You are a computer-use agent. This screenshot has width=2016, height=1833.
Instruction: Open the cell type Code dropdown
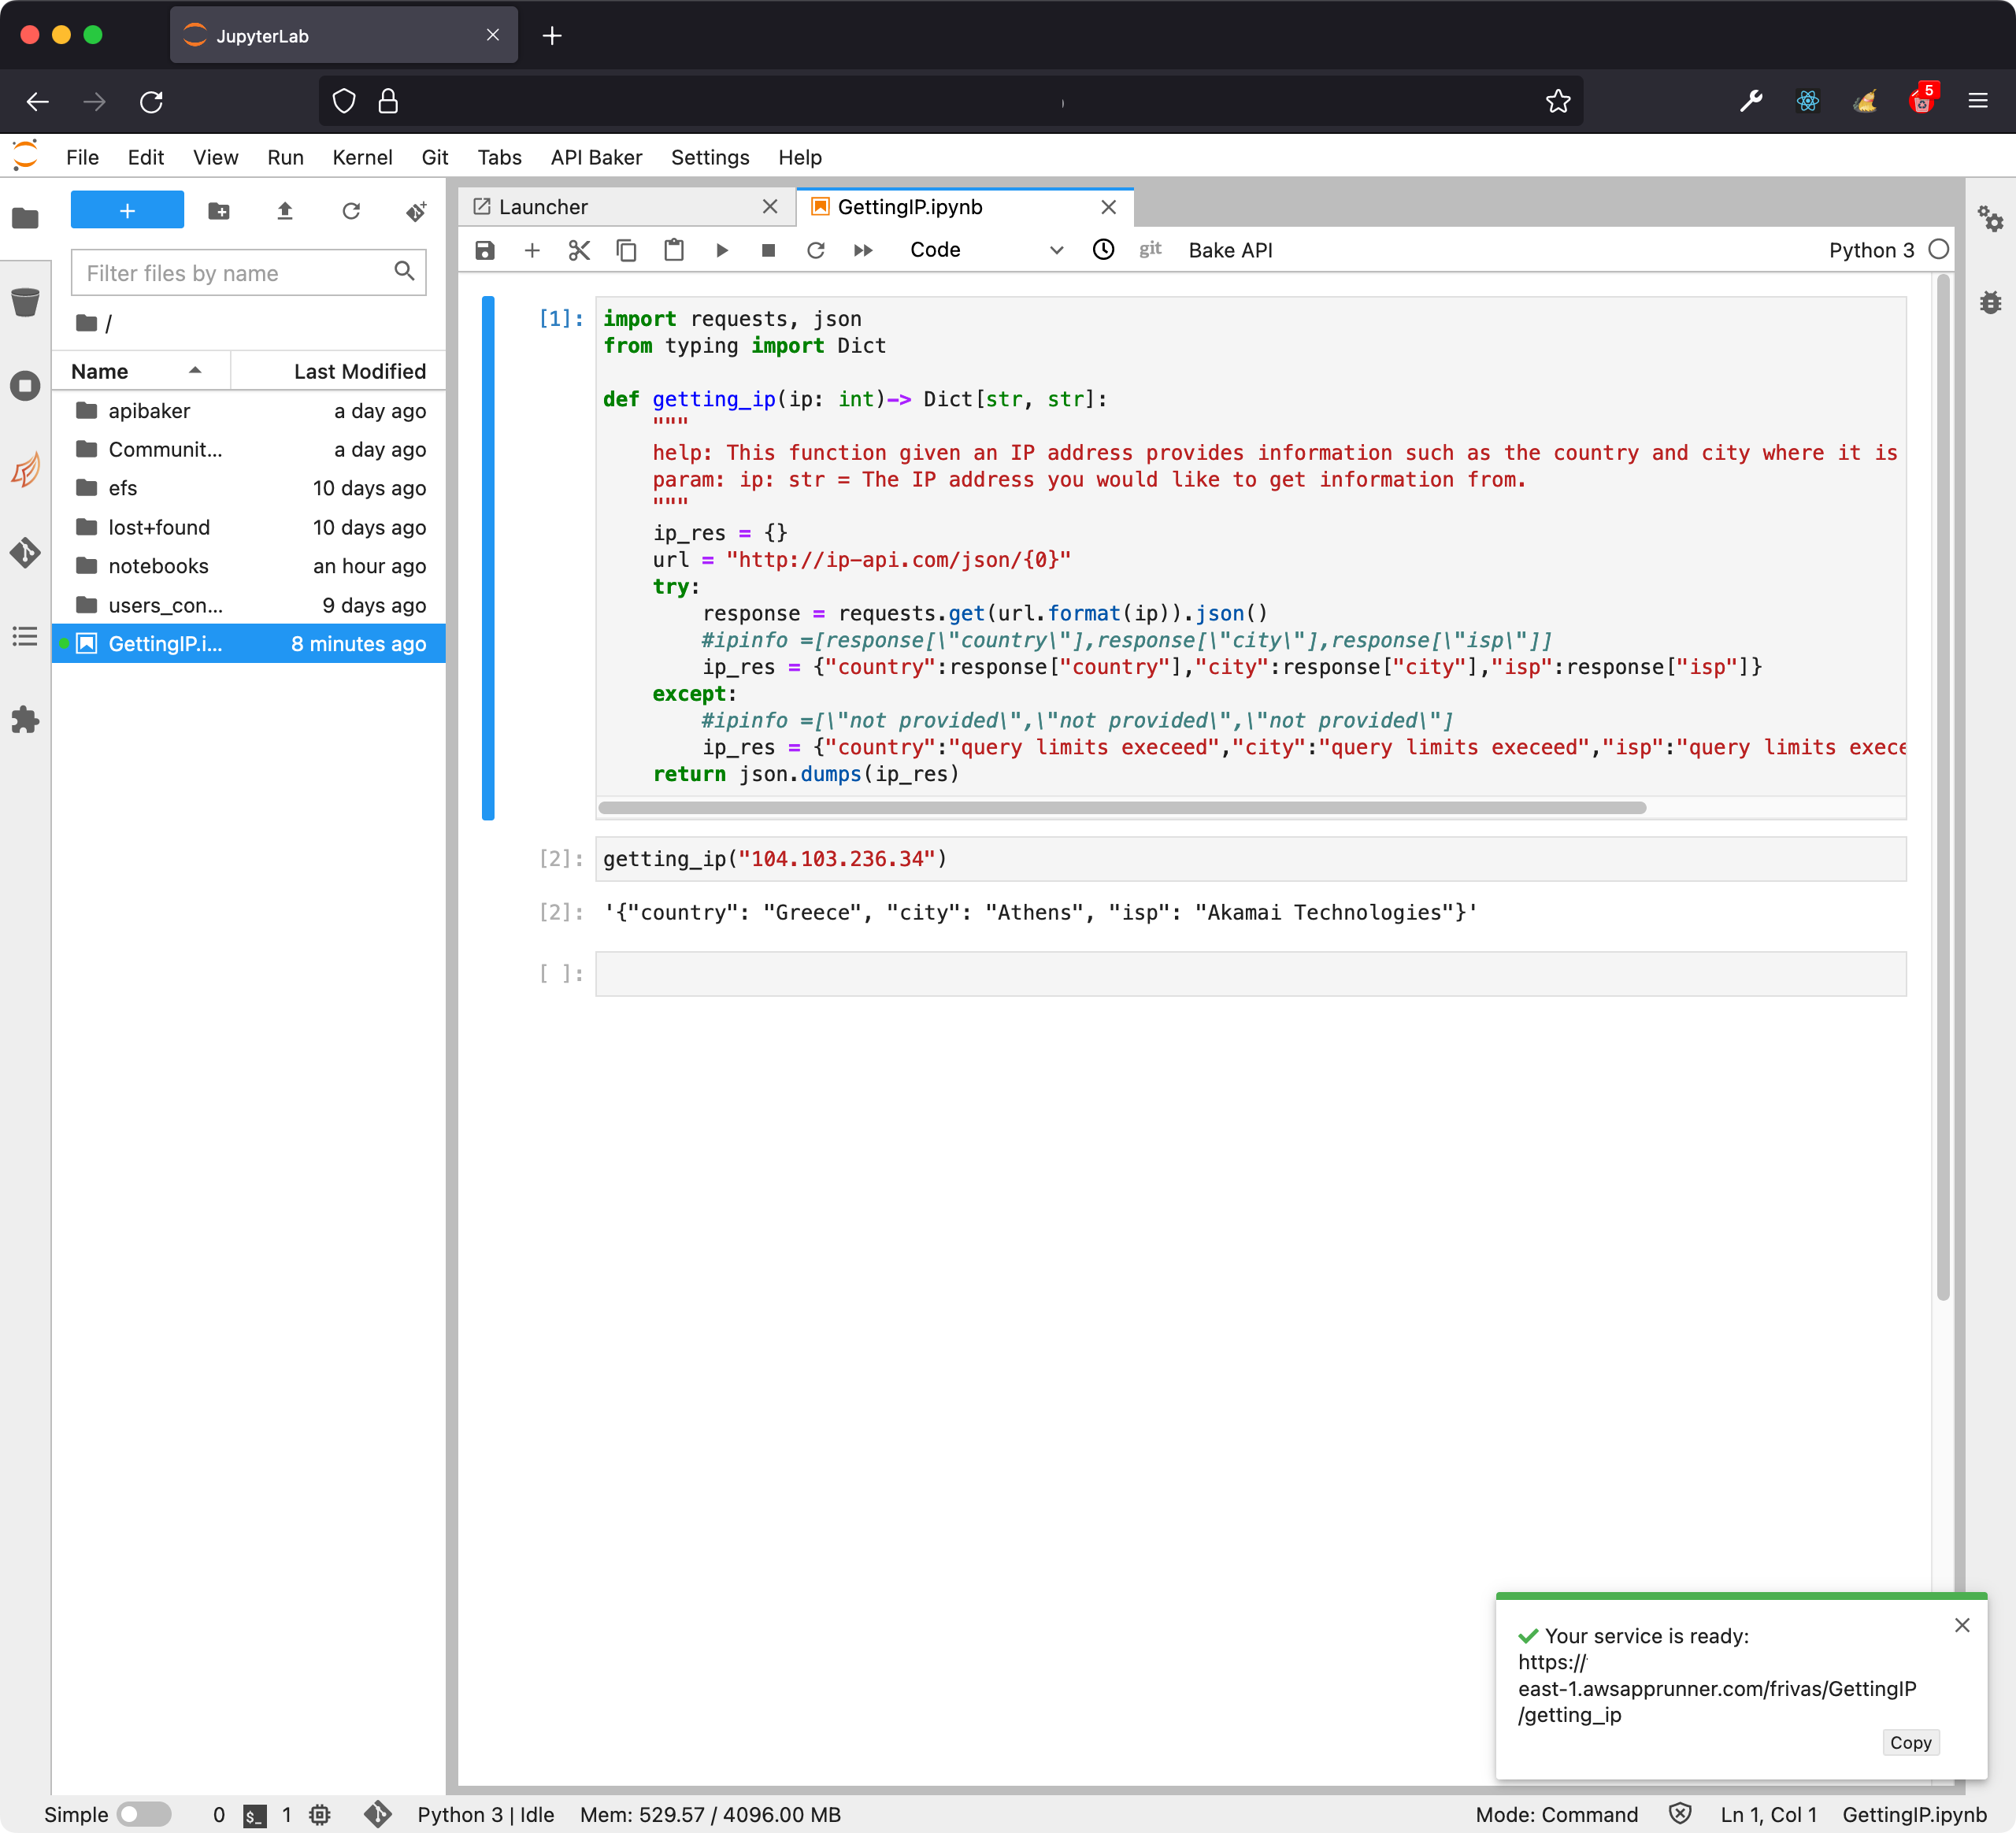985,250
